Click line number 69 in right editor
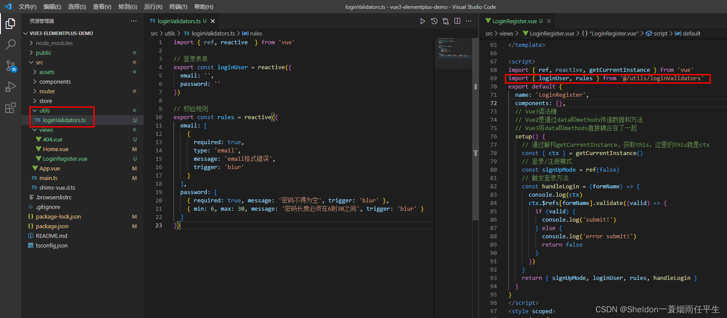The height and width of the screenshot is (318, 727). [493, 78]
